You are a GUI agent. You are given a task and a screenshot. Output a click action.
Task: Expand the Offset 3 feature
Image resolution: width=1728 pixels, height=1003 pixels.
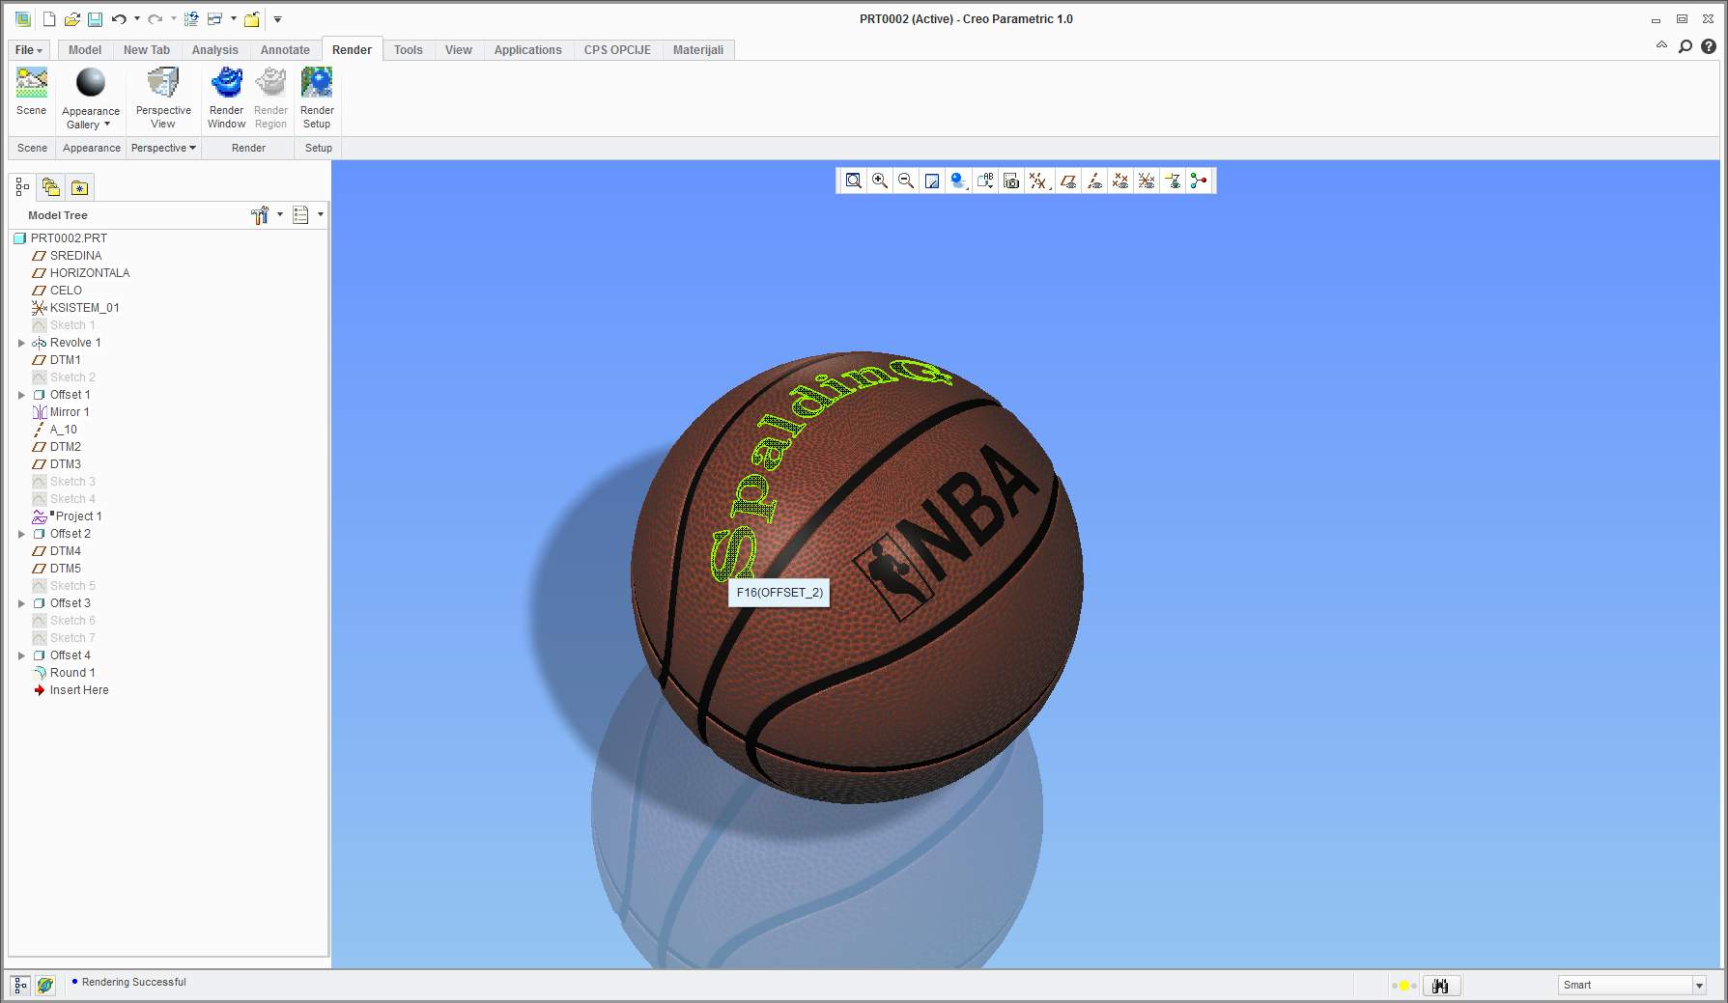(21, 603)
